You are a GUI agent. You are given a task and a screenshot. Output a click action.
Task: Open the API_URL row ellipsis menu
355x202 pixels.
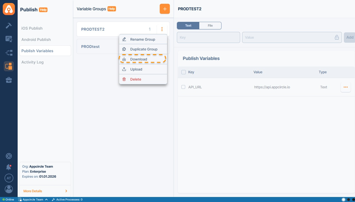[345, 87]
